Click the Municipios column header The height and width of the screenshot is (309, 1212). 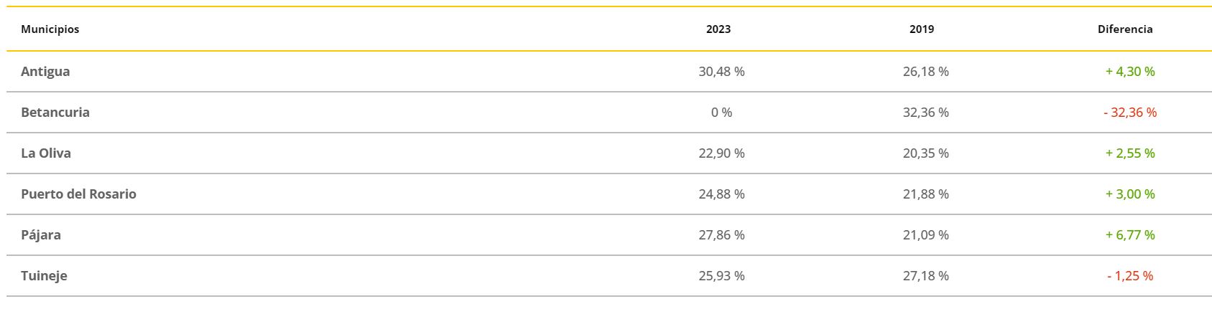[x=50, y=29]
